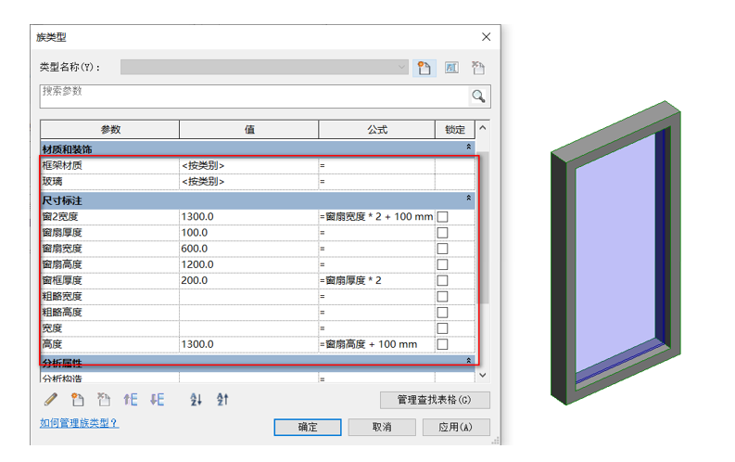
Task: Click the New Type icon
Action: (424, 68)
